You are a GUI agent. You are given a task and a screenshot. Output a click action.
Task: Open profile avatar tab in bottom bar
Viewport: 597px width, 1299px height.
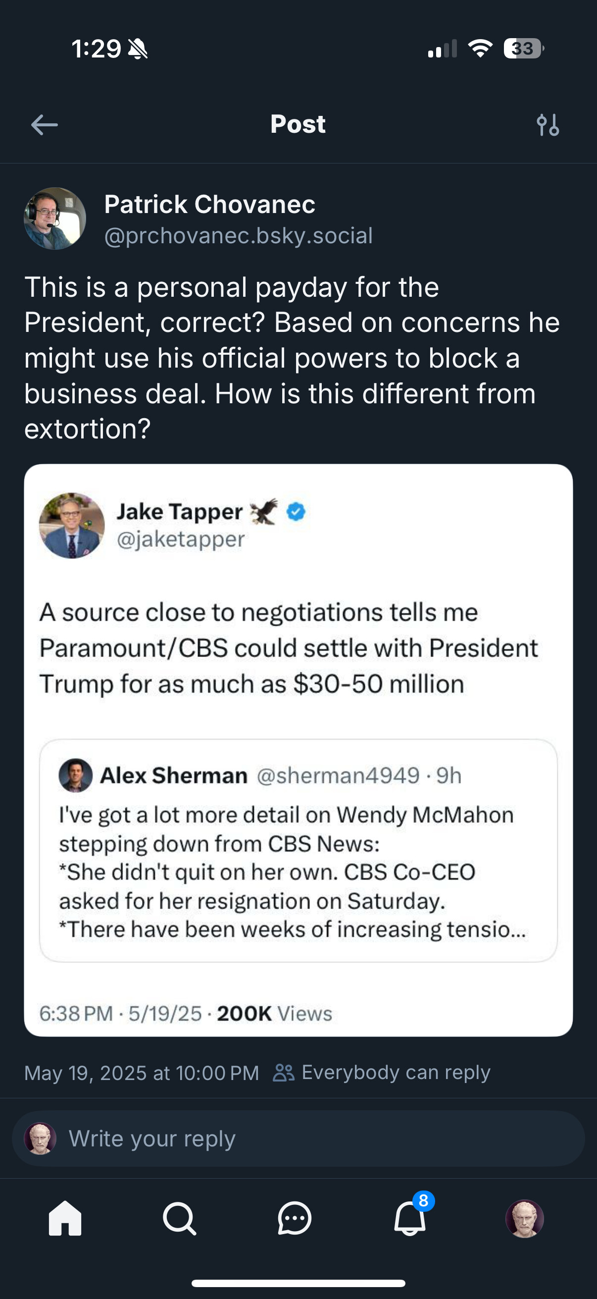pyautogui.click(x=524, y=1218)
